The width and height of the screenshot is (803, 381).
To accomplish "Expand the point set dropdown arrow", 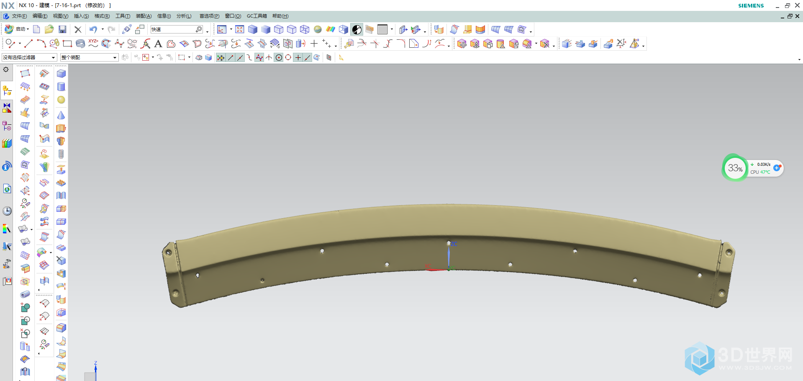I will pos(336,45).
